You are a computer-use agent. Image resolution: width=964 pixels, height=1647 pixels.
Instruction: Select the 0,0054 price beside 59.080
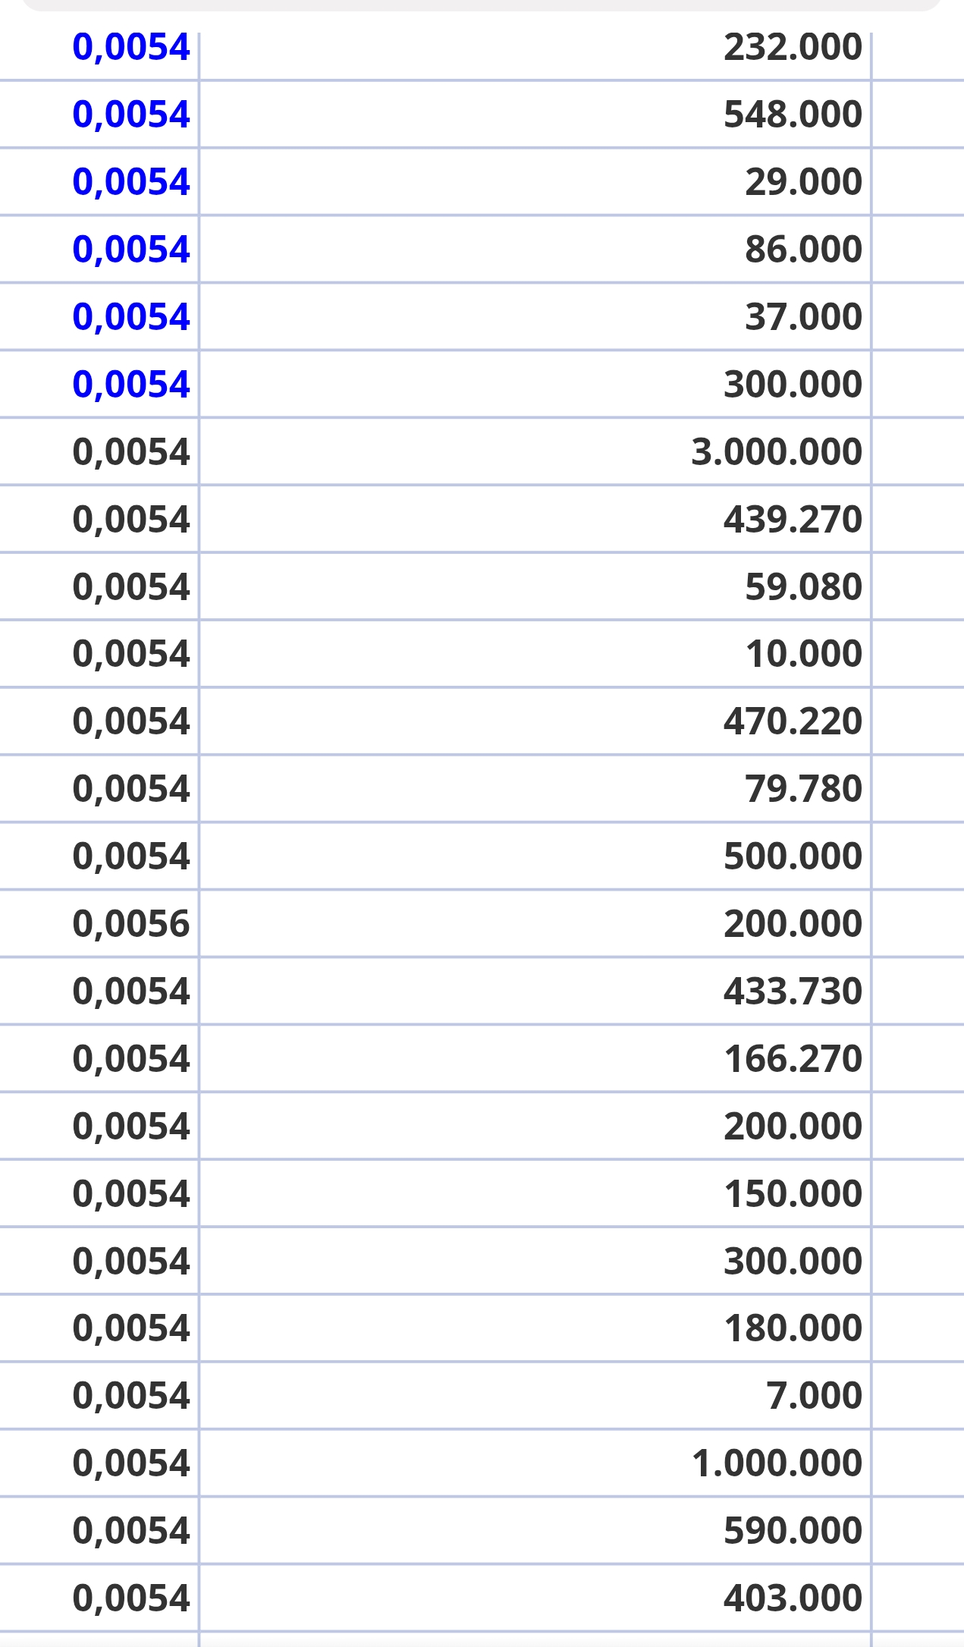click(130, 587)
